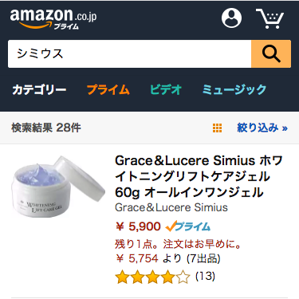Viewport: 299px width, 299px height.
Task: Go to the ミュージック tab
Action: (234, 89)
